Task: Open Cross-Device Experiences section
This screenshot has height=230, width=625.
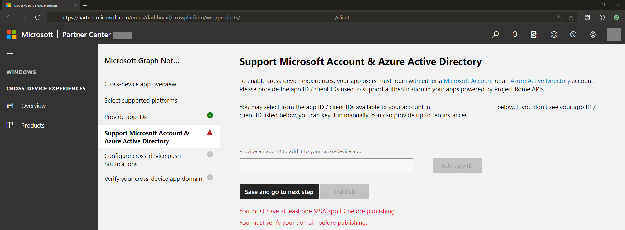Action: [x=46, y=88]
